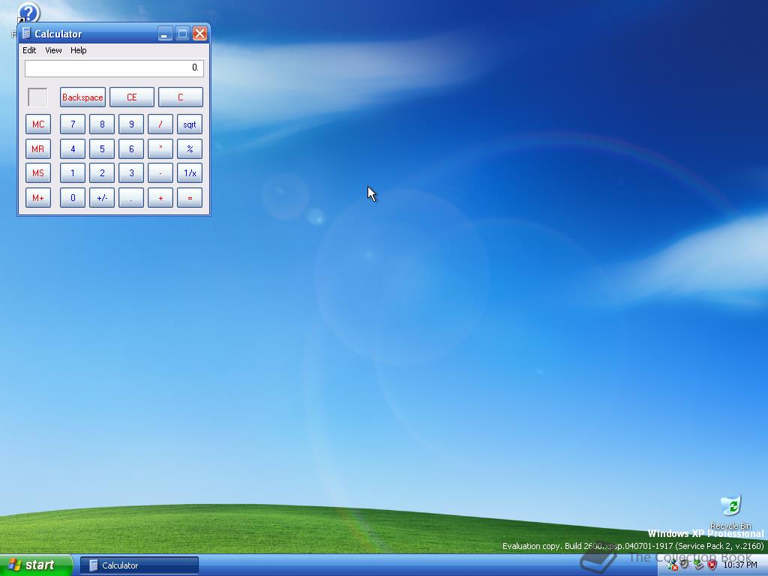Click the Calculator taskbar button
This screenshot has height=576, width=768.
click(139, 565)
